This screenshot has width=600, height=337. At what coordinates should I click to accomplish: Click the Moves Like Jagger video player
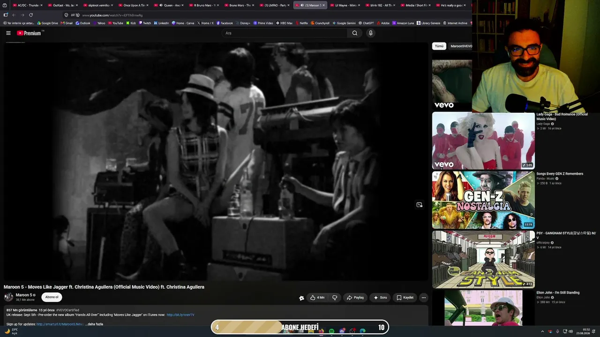pos(216,161)
